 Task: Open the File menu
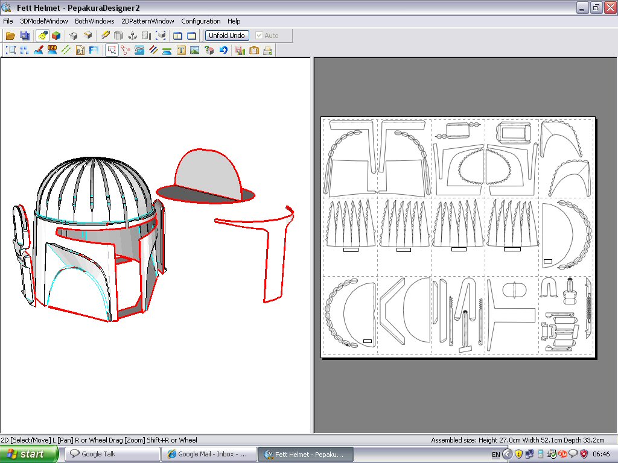pos(8,21)
